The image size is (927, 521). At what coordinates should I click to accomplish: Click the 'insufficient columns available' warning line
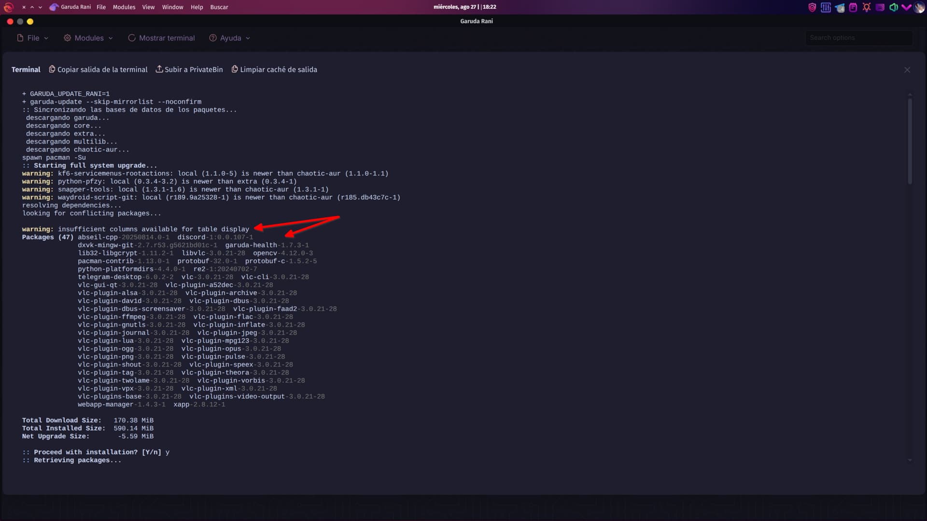click(136, 229)
